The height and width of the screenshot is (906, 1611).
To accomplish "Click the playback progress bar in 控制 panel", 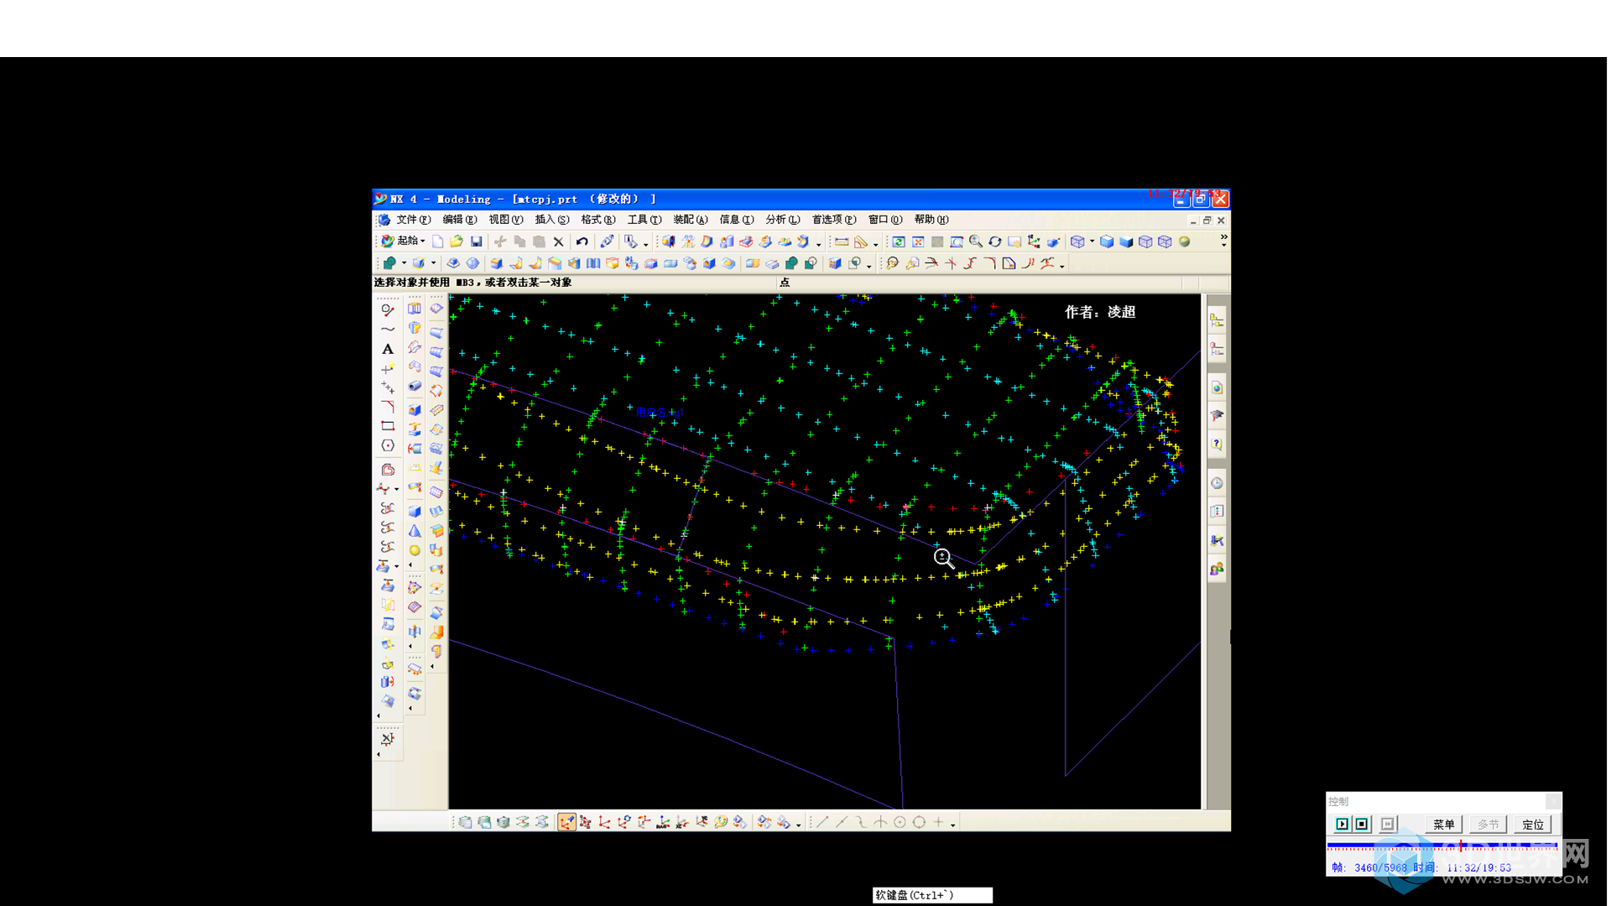I will [x=1442, y=846].
